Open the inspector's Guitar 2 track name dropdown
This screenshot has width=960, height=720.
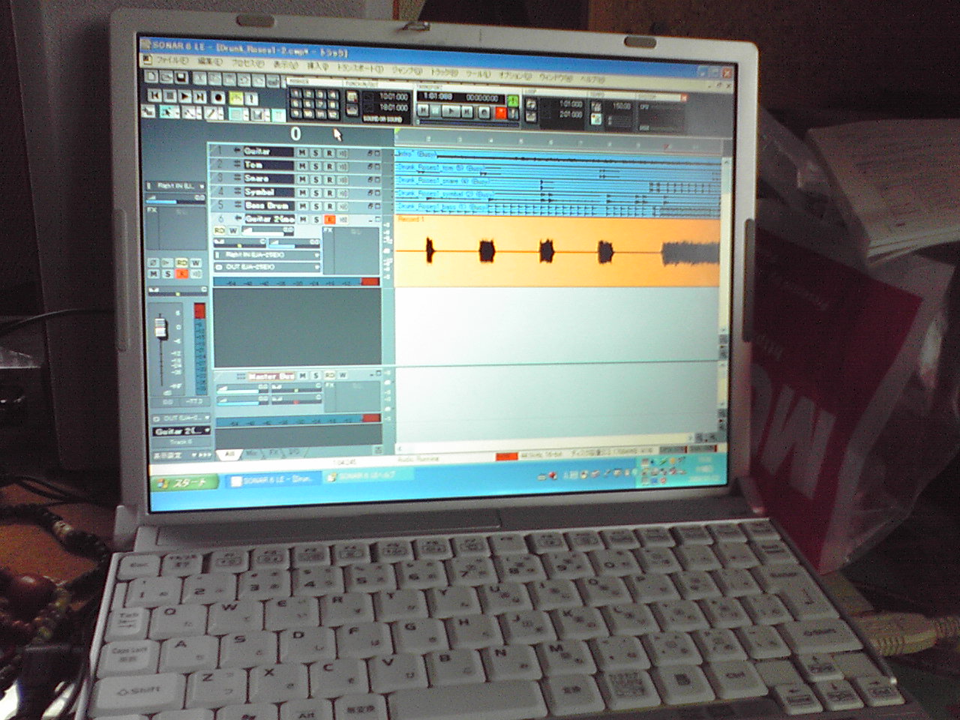pos(181,431)
